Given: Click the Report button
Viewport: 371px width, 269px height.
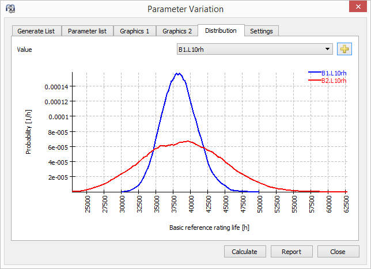Looking at the screenshot, I should 291,252.
